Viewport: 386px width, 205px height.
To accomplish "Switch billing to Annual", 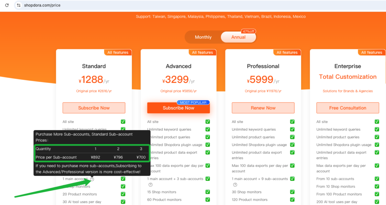I will [x=238, y=37].
